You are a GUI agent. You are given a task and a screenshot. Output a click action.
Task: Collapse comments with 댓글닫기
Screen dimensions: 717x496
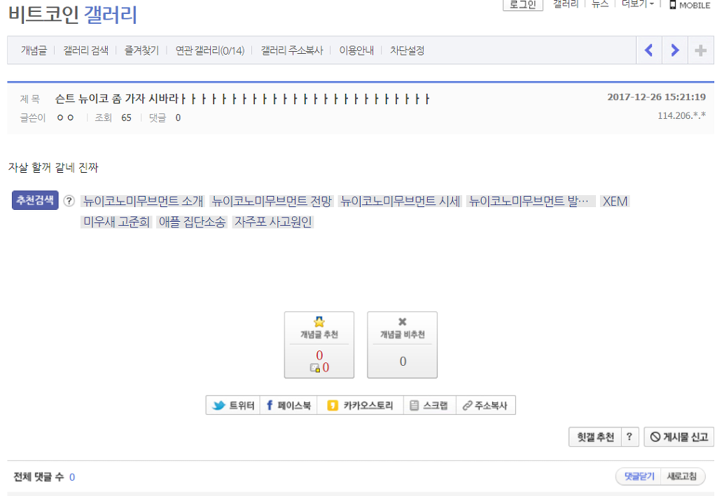click(639, 476)
